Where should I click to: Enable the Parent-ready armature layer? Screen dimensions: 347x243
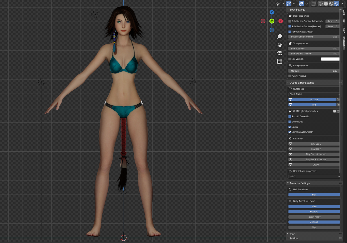pos(314,217)
